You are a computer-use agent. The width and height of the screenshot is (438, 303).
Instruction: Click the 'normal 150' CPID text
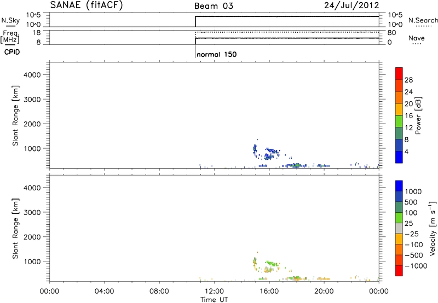tap(216, 54)
